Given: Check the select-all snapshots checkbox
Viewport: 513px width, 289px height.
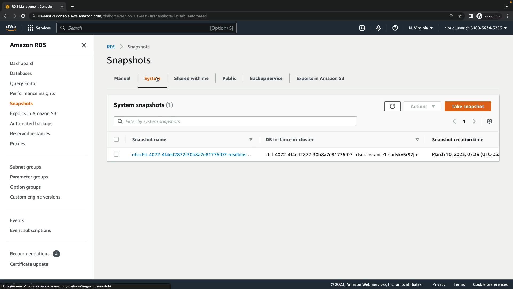Looking at the screenshot, I should click(116, 139).
